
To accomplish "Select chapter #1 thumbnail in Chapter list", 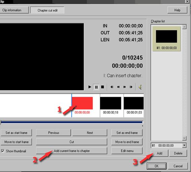I will (166, 39).
